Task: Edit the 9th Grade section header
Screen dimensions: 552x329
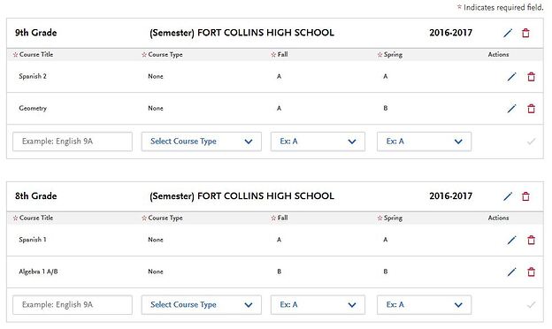Action: (x=508, y=33)
